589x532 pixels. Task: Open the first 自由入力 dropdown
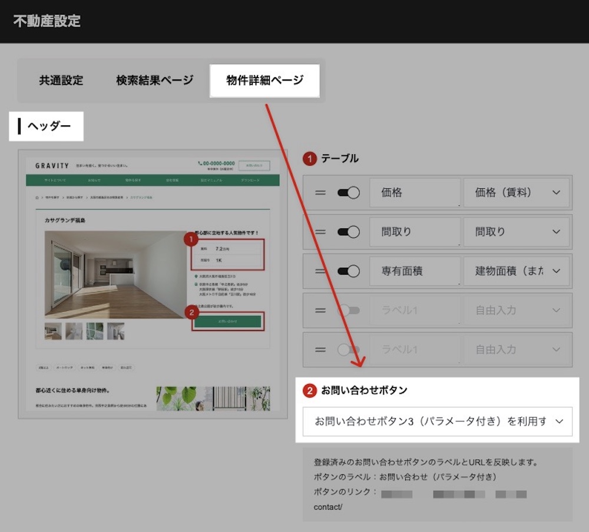coord(517,311)
